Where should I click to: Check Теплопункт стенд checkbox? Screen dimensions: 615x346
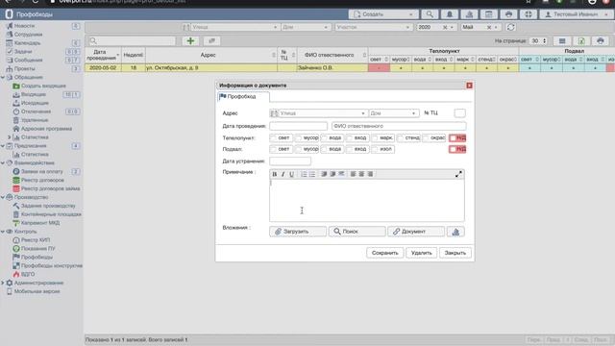click(401, 138)
